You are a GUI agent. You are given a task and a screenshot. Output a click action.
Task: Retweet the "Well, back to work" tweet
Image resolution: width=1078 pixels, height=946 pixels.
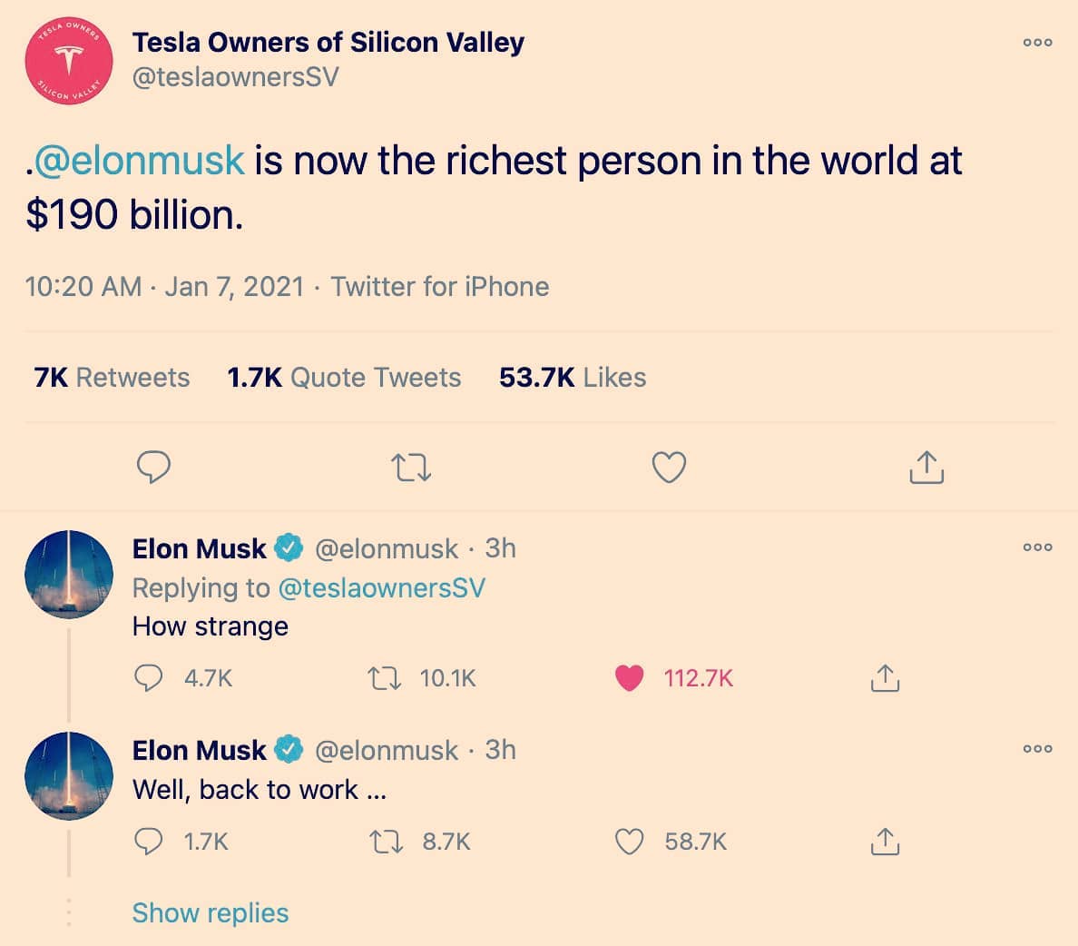[x=387, y=842]
